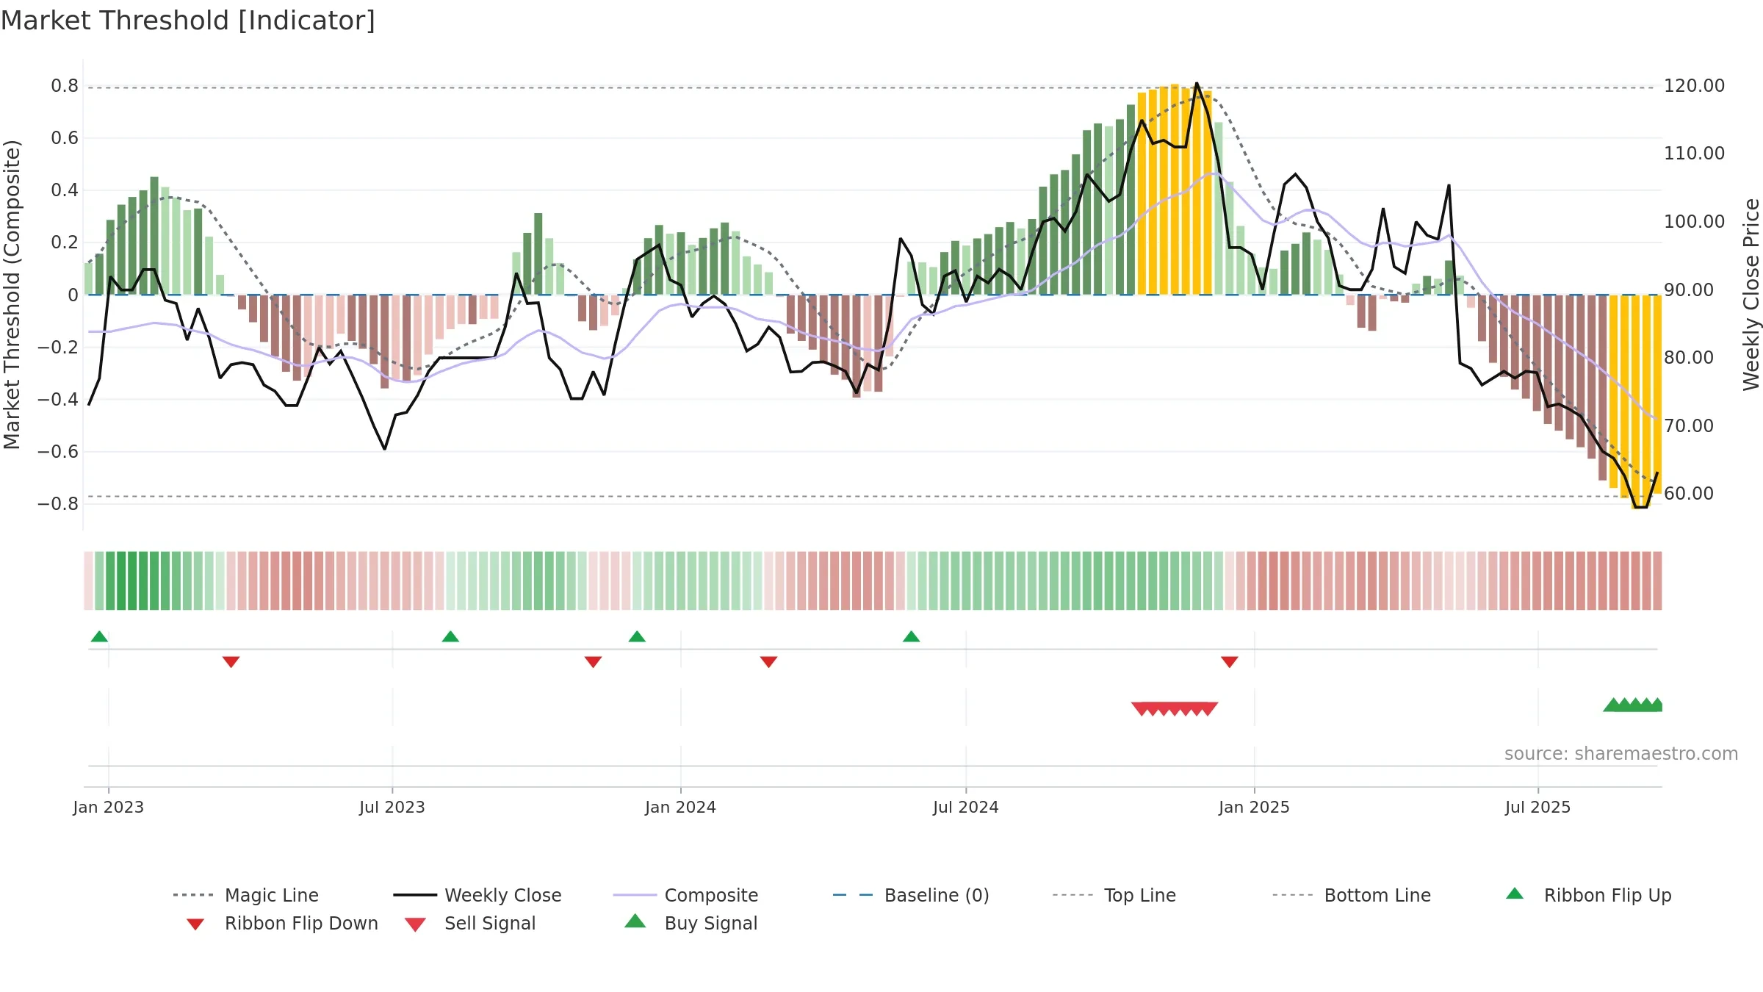Click the Ribbon Flip Down legend entry
This screenshot has height=992, width=1763.
pos(282,923)
